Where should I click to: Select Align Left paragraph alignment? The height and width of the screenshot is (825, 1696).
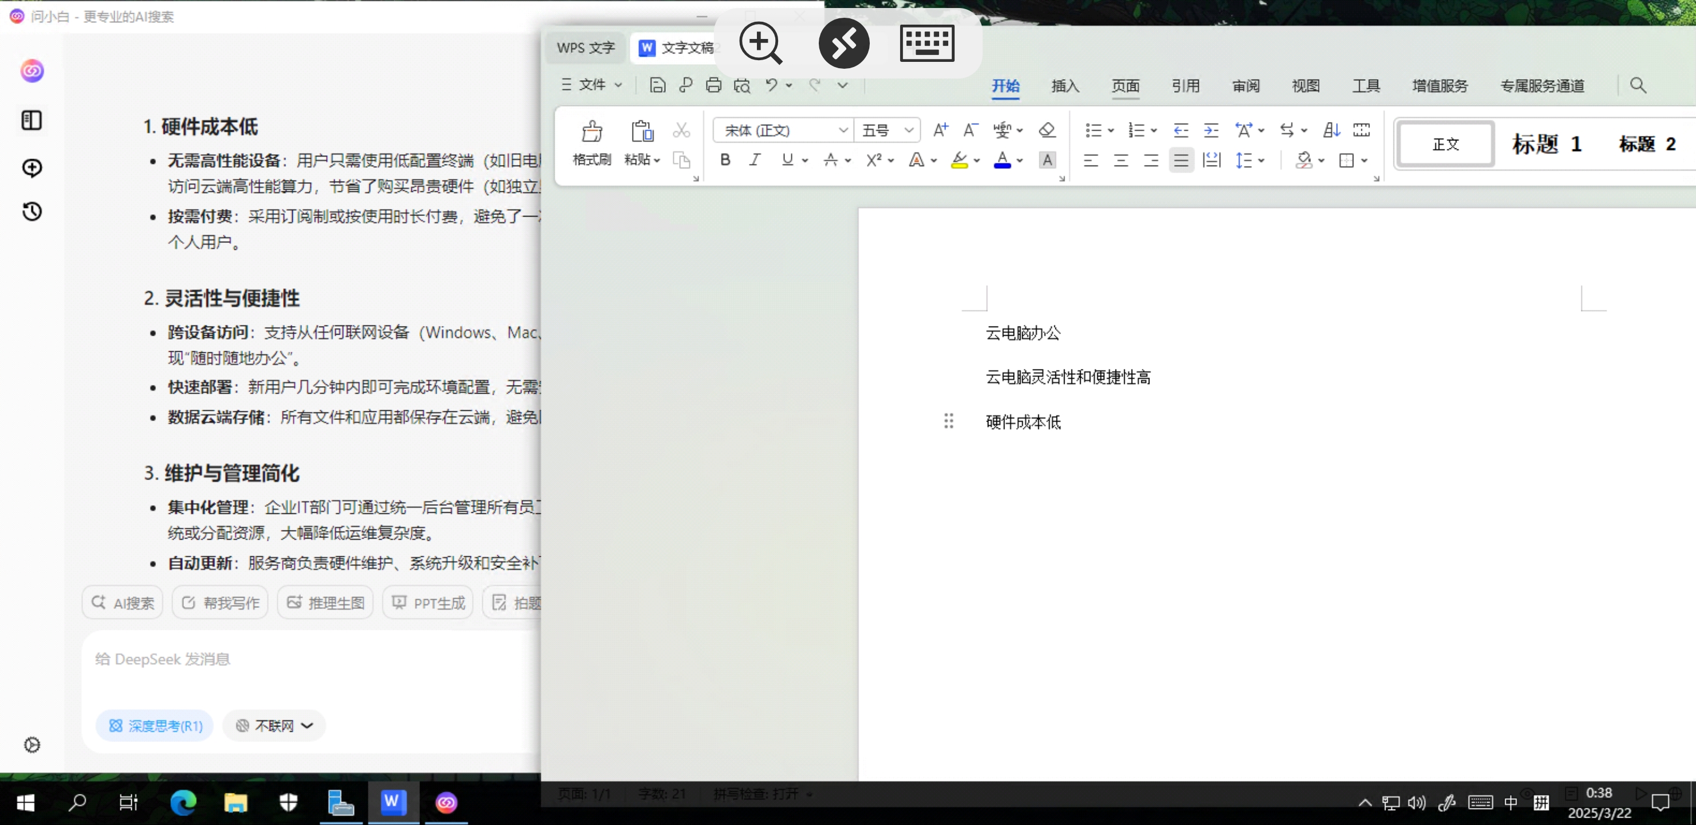[1090, 160]
